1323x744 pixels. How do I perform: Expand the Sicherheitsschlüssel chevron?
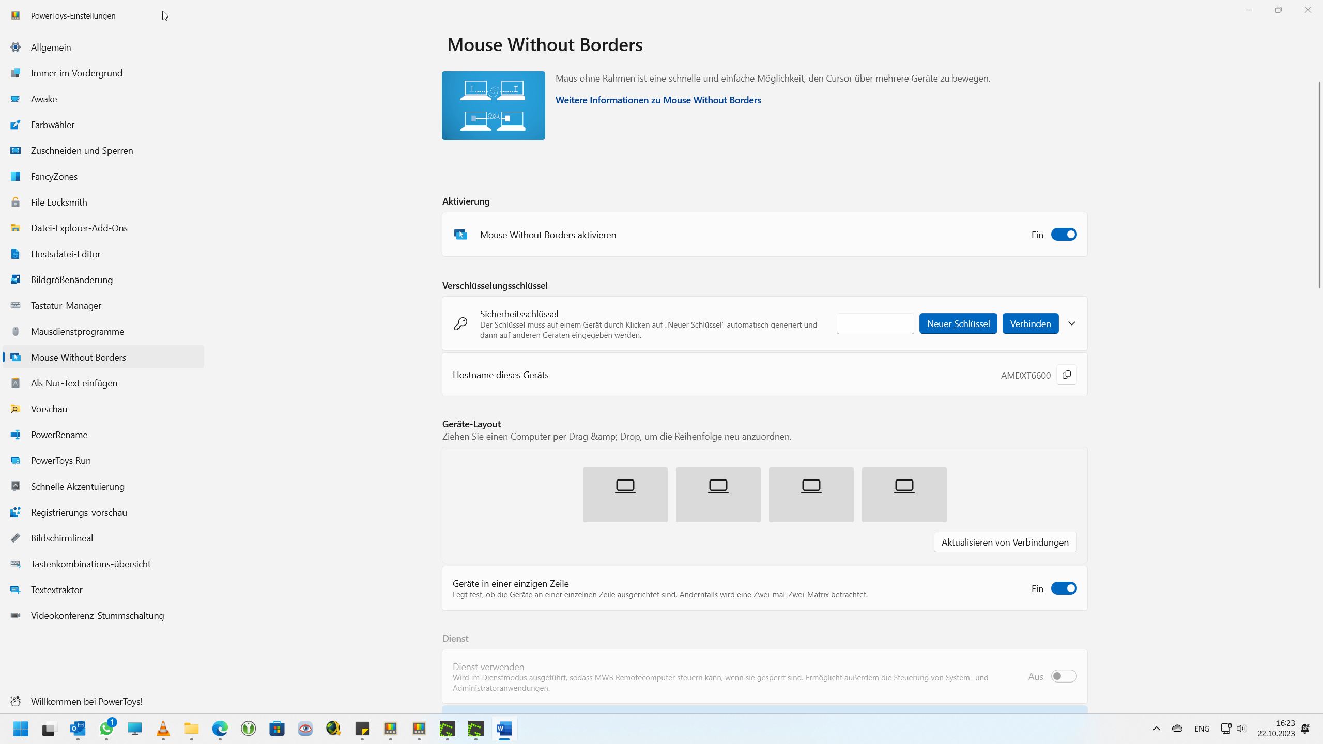pos(1072,323)
